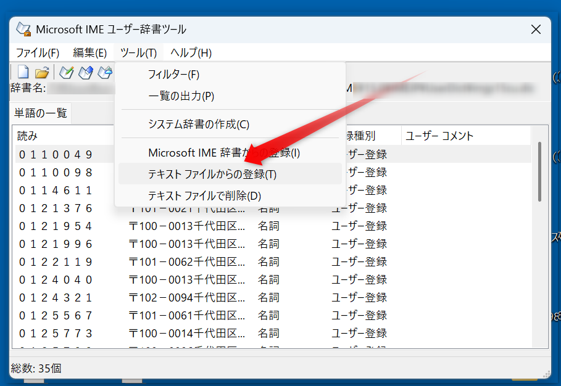Click the register word green pencil icon
This screenshot has height=386, width=561.
pos(67,73)
